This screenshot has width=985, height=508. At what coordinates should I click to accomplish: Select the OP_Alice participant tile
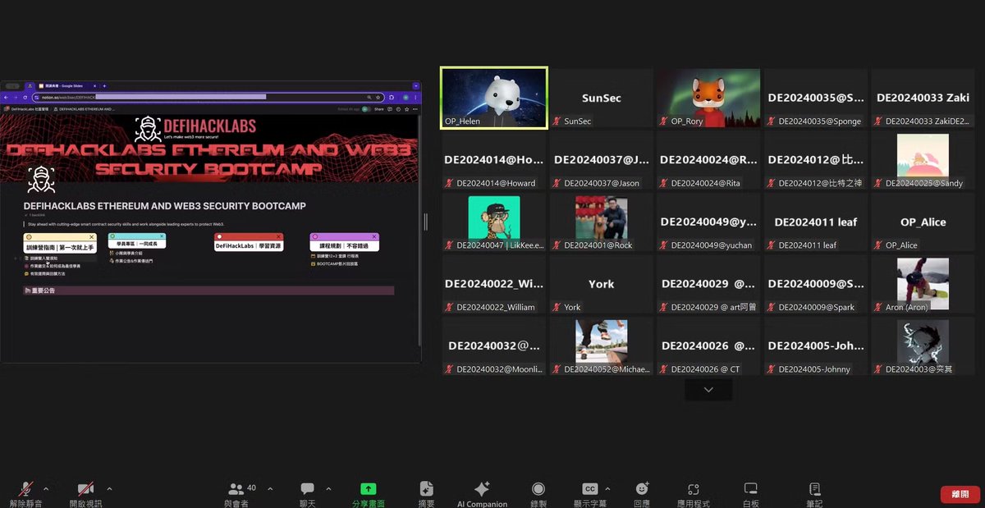click(923, 222)
